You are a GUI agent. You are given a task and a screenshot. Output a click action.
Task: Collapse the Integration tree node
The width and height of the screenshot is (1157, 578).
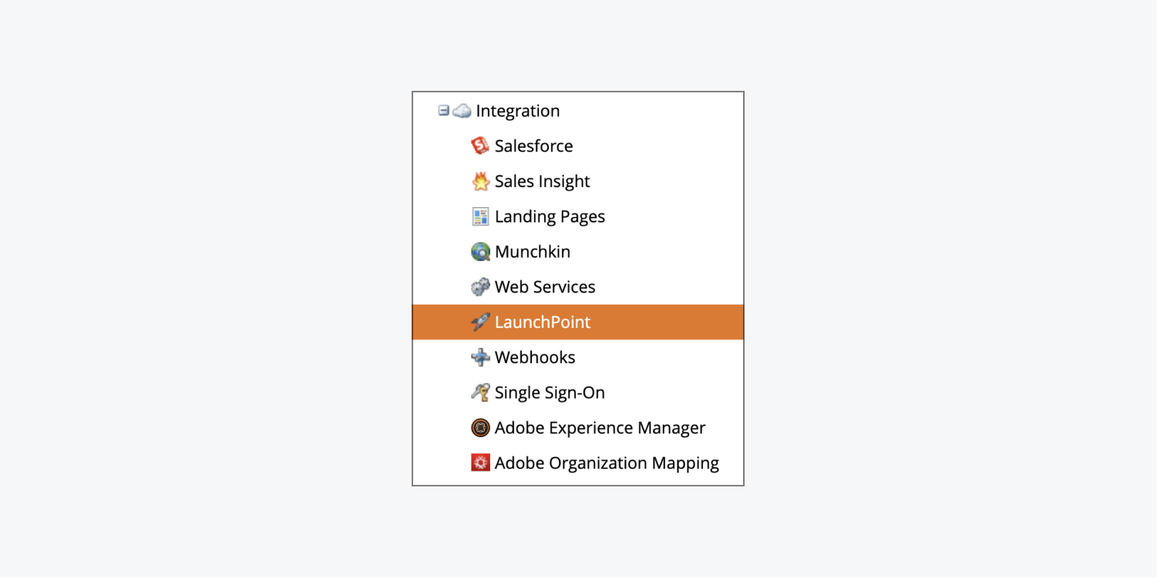(x=443, y=110)
